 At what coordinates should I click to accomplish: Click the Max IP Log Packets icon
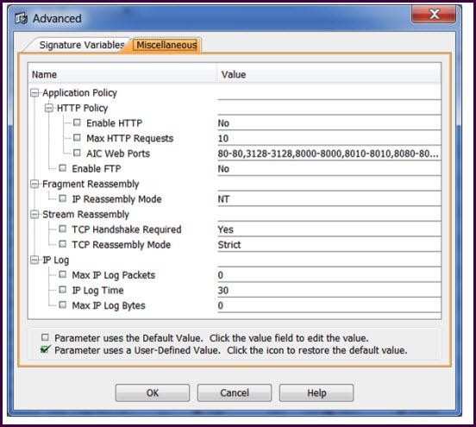pos(63,274)
